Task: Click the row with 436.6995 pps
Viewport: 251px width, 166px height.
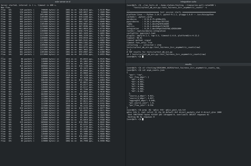Action: pyautogui.click(x=56, y=136)
